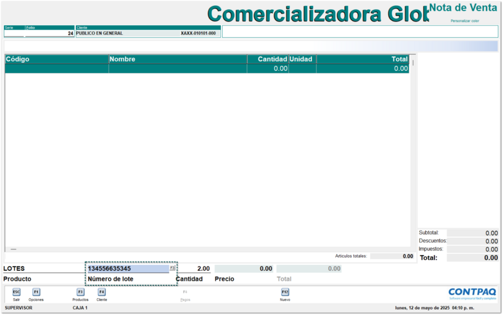
Task: Click the disabled line Total field
Action: click(x=309, y=269)
